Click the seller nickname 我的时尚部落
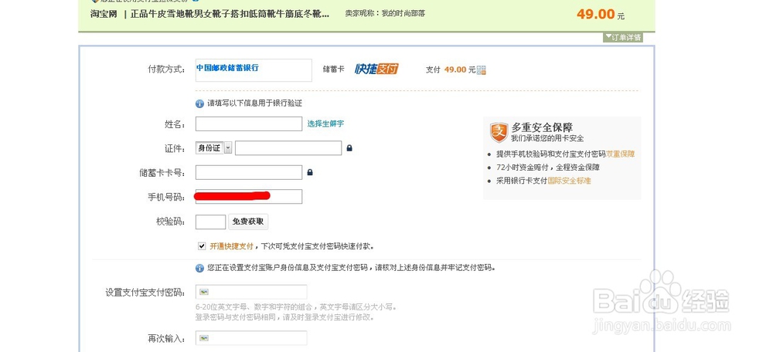Image resolution: width=773 pixels, height=352 pixels. pos(404,14)
